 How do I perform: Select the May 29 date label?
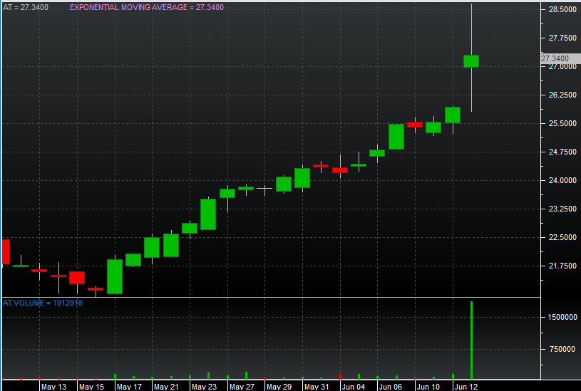[278, 387]
